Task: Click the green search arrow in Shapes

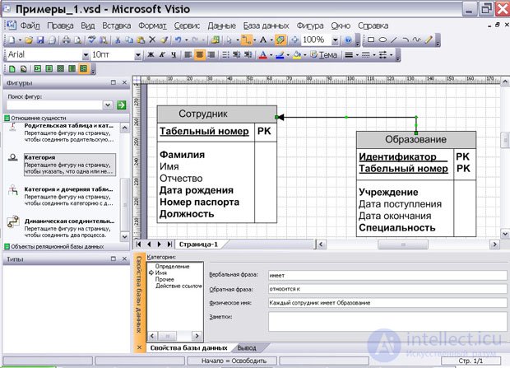Action: 121,105
